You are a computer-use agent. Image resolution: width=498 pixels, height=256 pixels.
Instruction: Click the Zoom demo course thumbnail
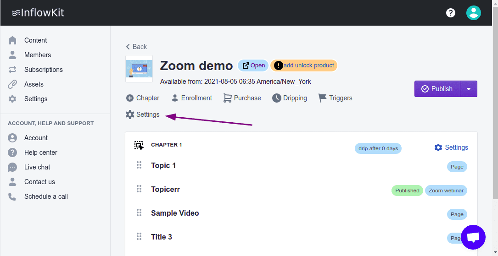pyautogui.click(x=139, y=69)
